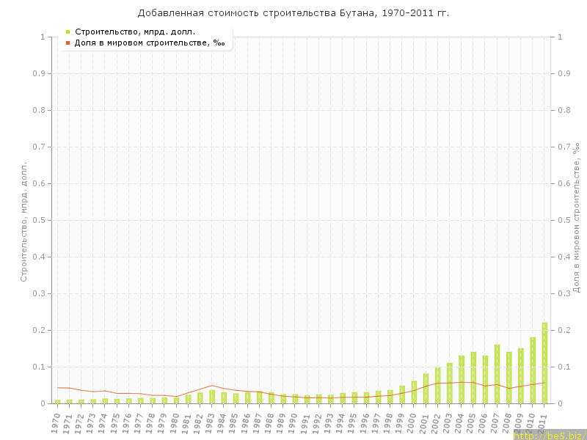This screenshot has width=587, height=440.
Task: Select the 2011 green bar
Action: click(x=544, y=363)
